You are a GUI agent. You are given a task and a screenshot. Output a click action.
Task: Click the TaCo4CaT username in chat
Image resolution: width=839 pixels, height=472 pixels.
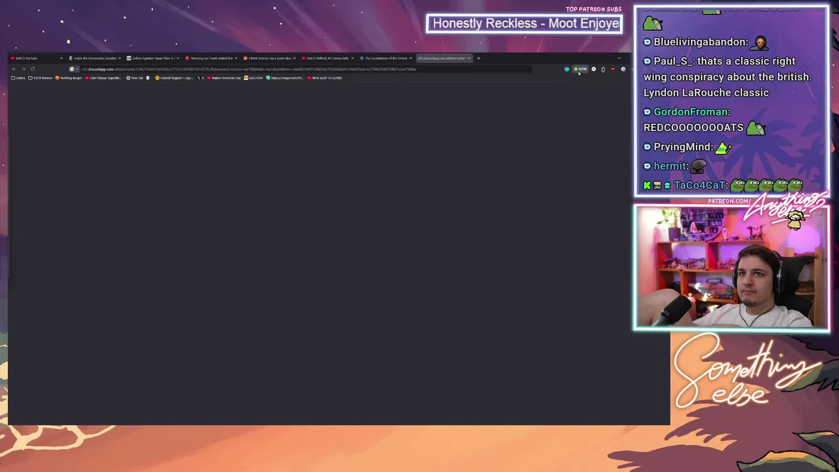[x=701, y=186]
